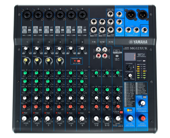Viewport: 170px width, 138px height.
Task: Turn the black PROGRAM selector knob
Action: 129,67
